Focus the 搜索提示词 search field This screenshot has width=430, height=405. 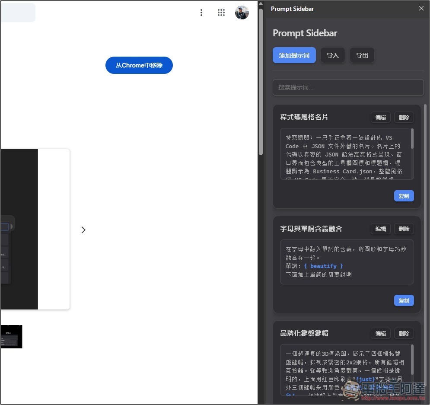pos(348,87)
